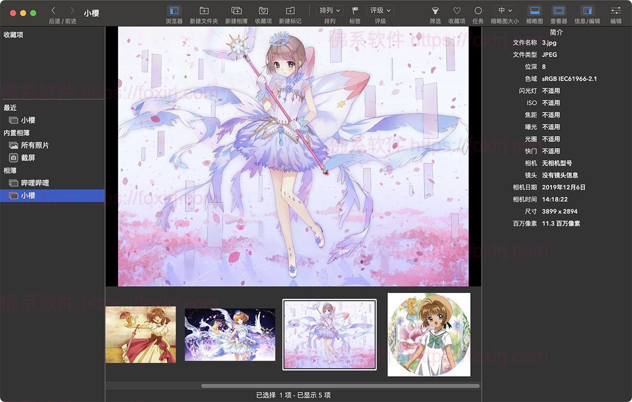Image resolution: width=632 pixels, height=402 pixels.
Task: Toggle the 缩略图 thumbnail strip view
Action: [x=535, y=11]
